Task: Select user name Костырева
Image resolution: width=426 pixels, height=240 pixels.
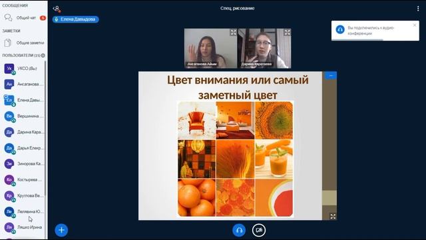Action: (30, 179)
